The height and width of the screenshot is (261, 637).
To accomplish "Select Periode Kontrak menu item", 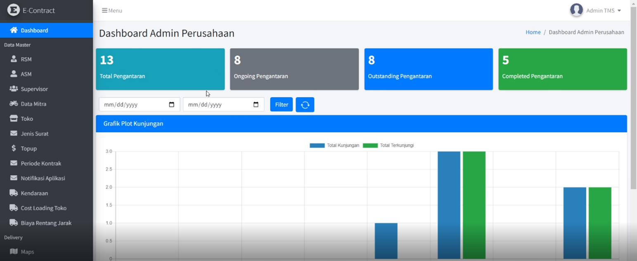I will [x=41, y=163].
